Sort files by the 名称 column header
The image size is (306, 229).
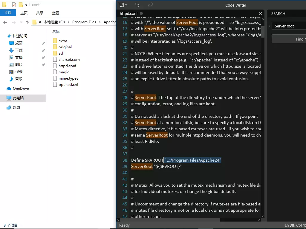56,32
